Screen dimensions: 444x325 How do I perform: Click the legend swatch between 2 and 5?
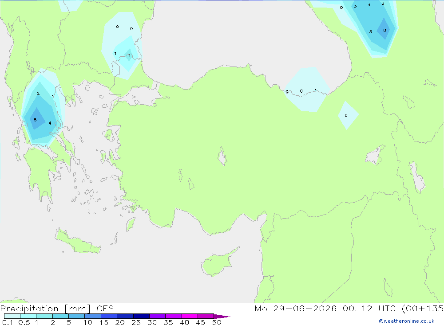point(60,316)
